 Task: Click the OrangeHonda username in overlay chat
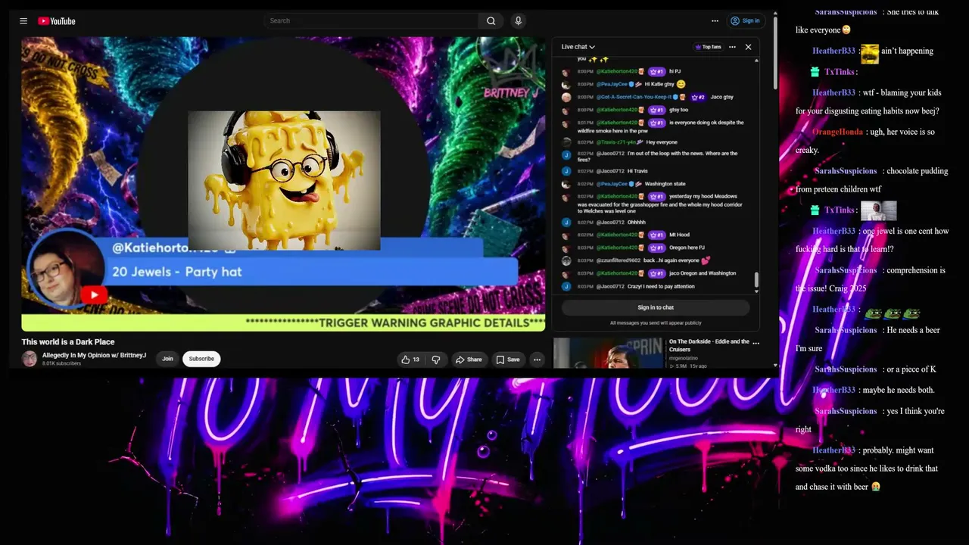coord(838,132)
